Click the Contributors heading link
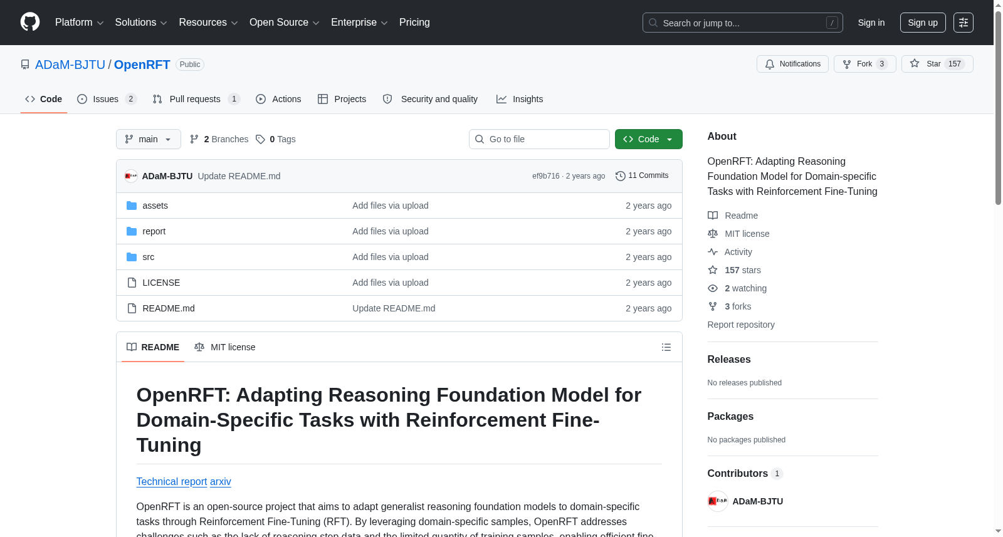Screen dimensions: 1003x537 [x=745, y=473]
